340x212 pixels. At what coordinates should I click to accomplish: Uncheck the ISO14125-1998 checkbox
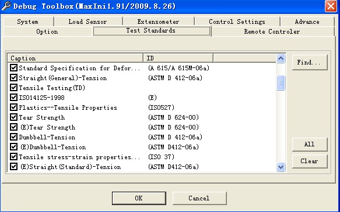click(x=13, y=98)
